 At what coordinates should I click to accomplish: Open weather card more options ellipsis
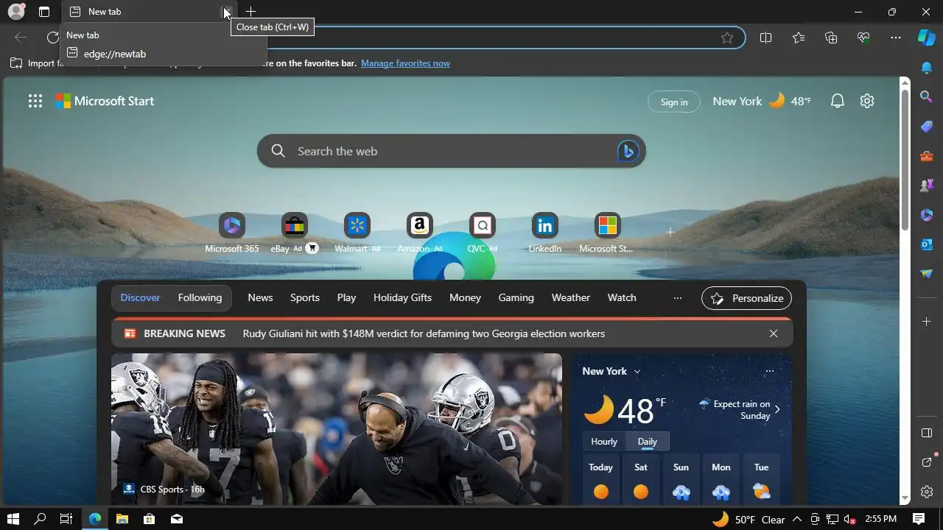770,371
